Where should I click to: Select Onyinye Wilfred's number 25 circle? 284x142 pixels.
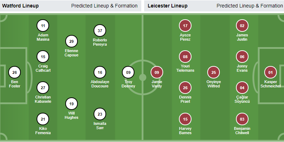214,72
